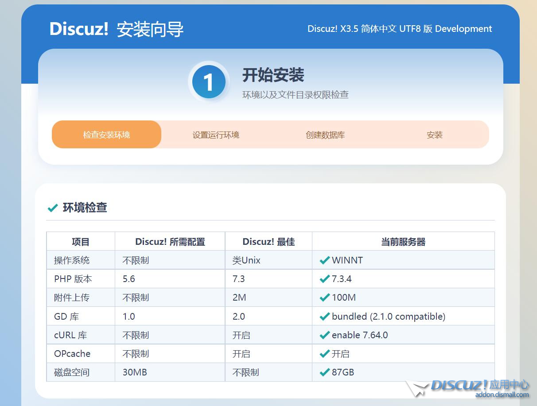This screenshot has width=537, height=406.
Task: Click the step number 1 circle icon
Action: (x=209, y=82)
